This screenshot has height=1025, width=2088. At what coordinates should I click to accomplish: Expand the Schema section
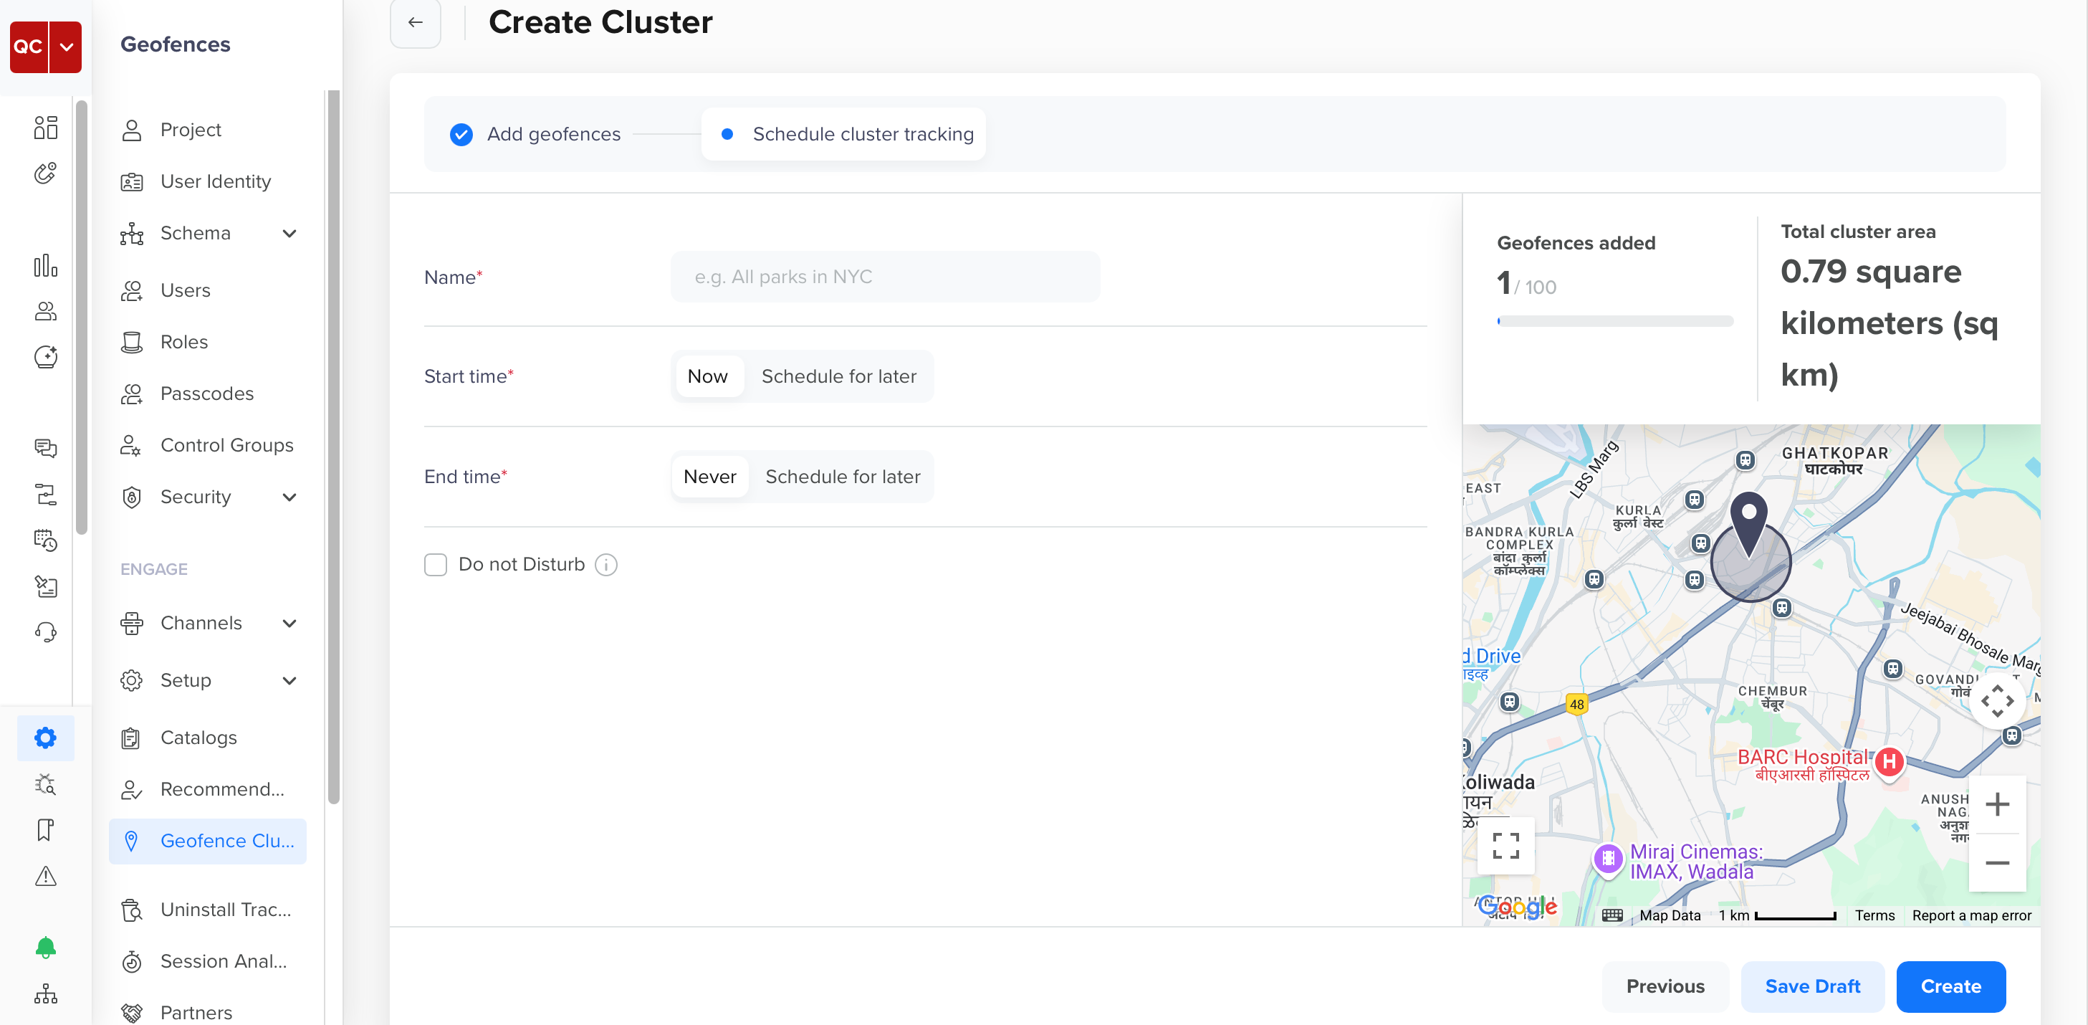click(290, 233)
